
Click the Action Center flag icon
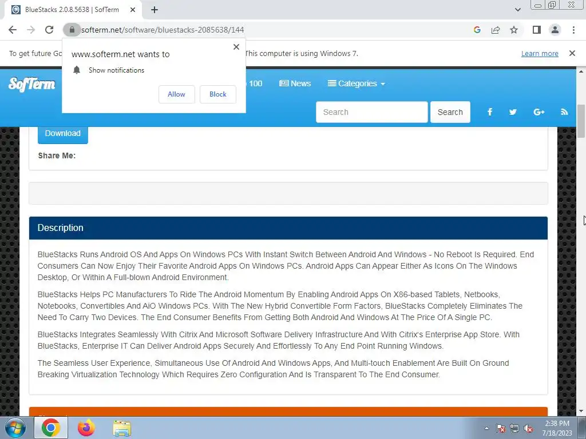point(501,428)
